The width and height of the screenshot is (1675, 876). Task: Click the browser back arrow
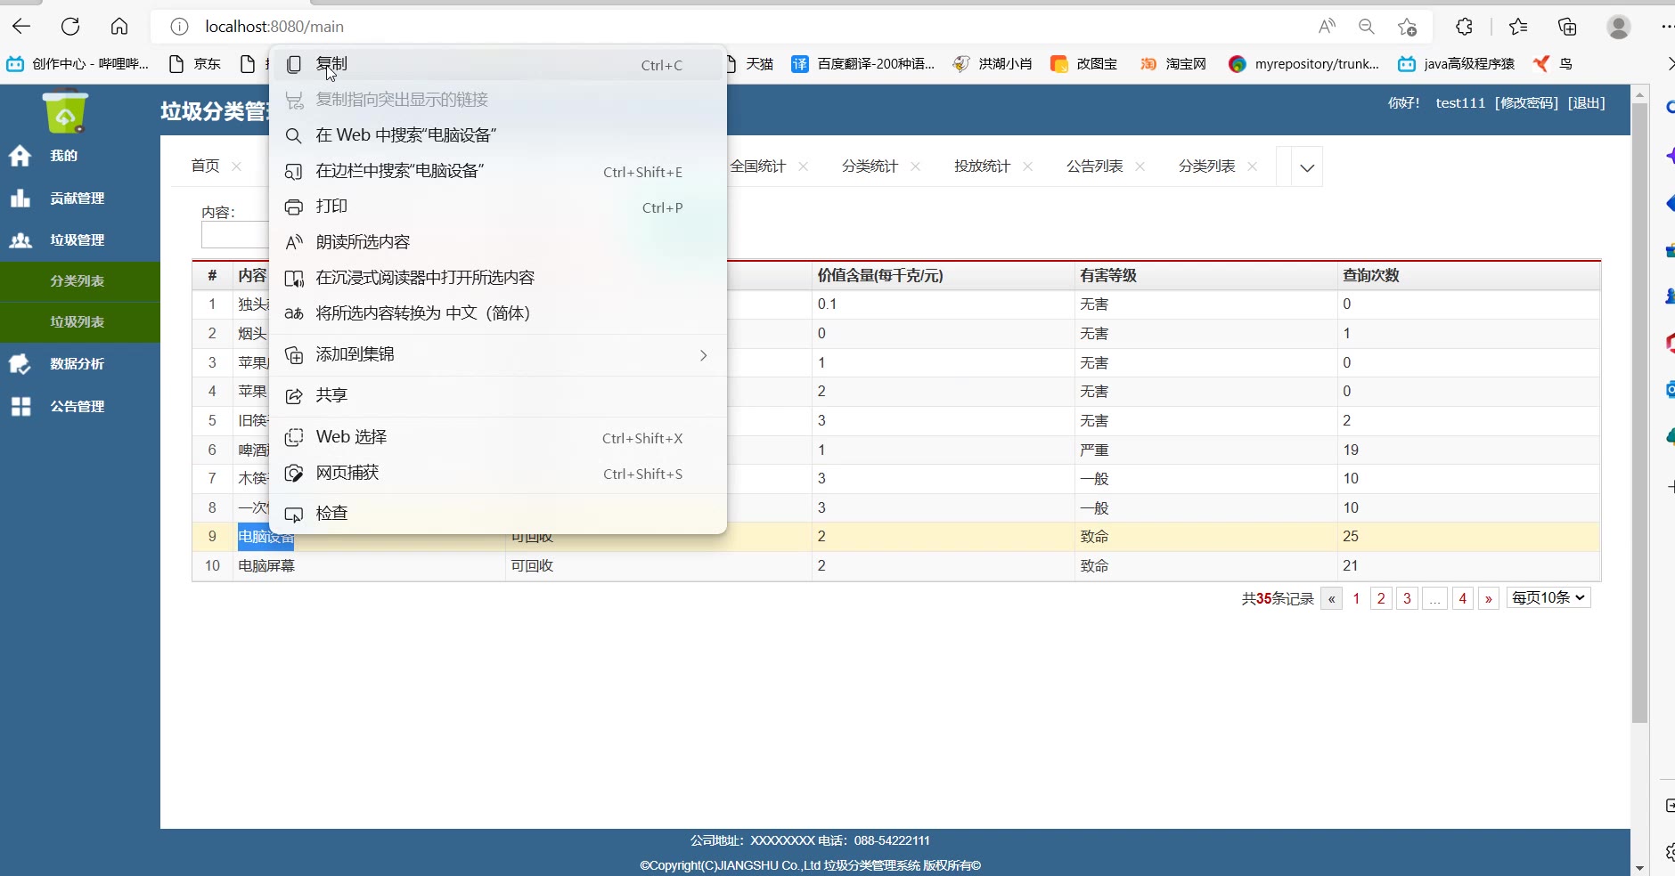click(x=21, y=27)
